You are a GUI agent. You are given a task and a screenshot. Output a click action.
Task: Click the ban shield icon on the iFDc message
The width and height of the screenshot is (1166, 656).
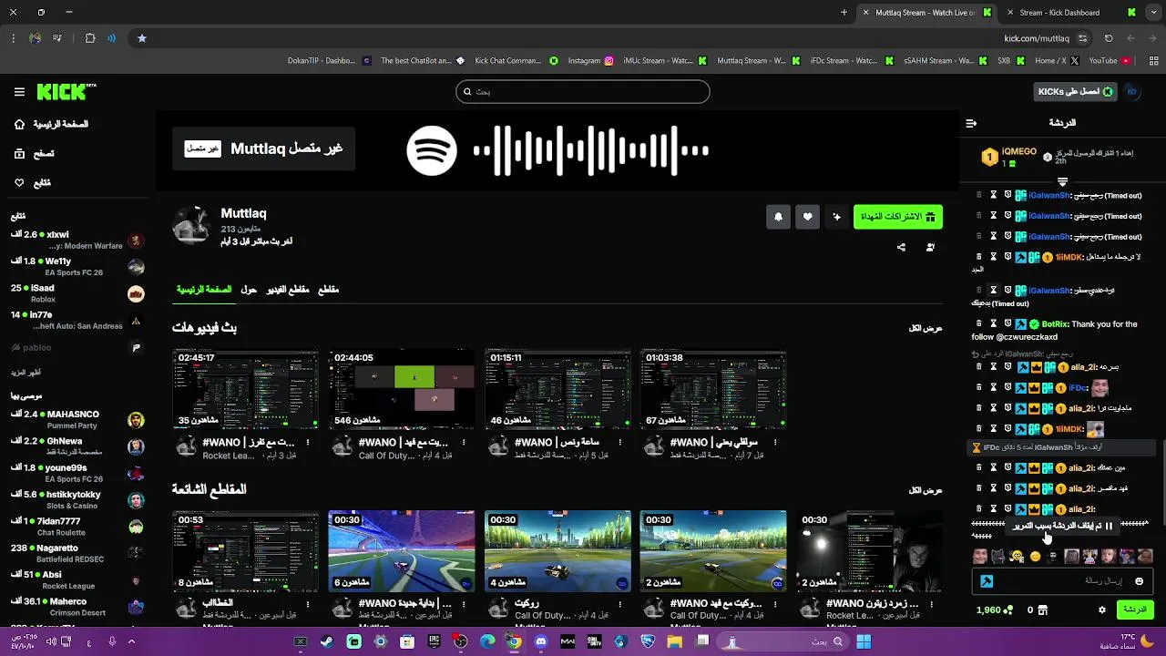tap(1008, 387)
